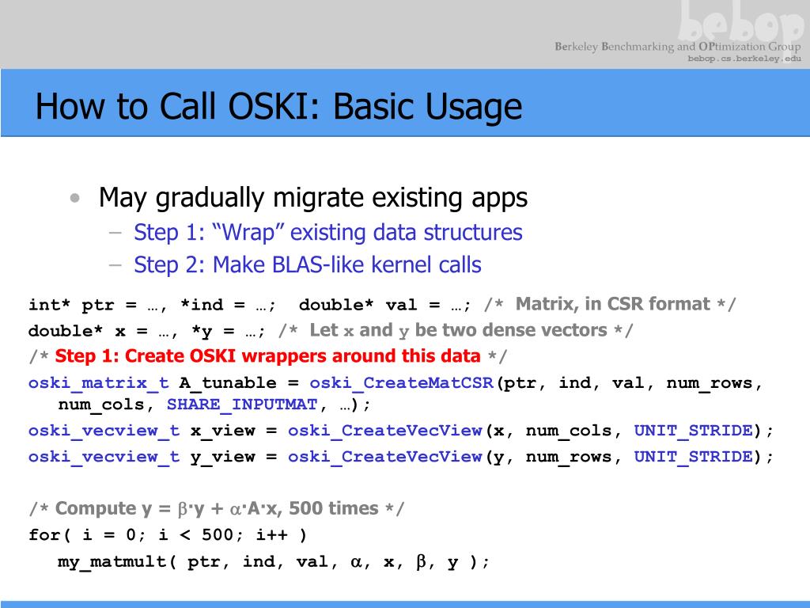This screenshot has height=608, width=810.
Task: Click the variable name "A_tunable"
Action: click(228, 383)
